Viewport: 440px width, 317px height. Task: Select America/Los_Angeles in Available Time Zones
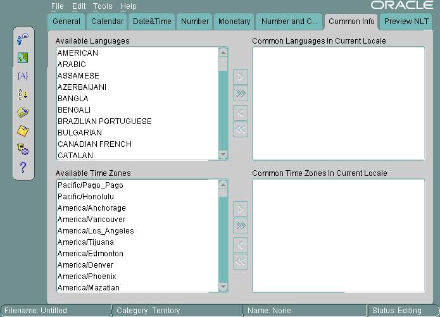pos(96,231)
